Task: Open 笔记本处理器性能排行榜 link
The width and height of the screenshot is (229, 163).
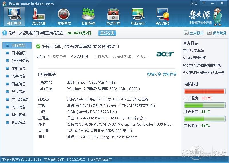Action: 202,65
